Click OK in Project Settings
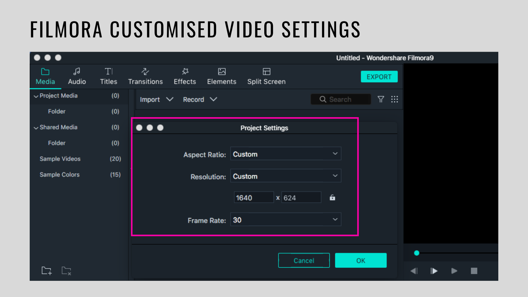Screen dimensions: 528x297 pos(361,260)
